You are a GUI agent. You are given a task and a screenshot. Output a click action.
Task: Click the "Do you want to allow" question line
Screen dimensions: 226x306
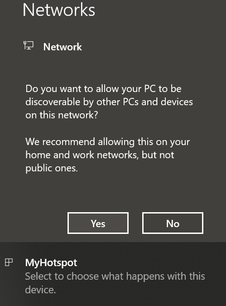(103, 89)
